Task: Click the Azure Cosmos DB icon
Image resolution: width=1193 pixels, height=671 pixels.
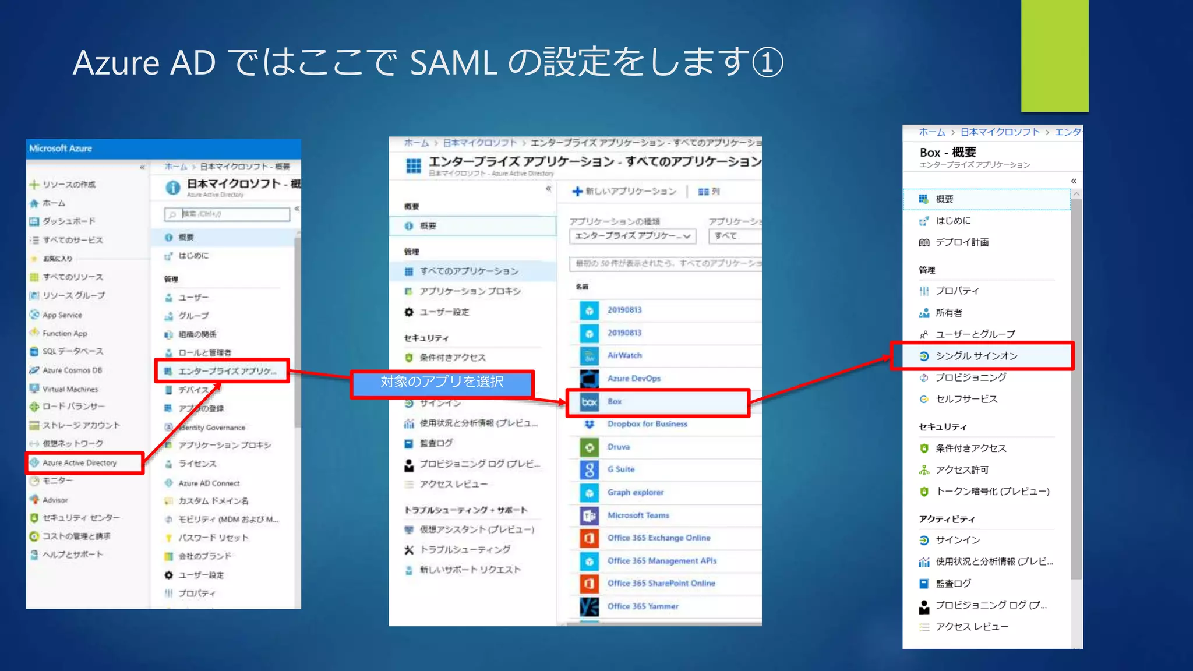Action: tap(34, 370)
